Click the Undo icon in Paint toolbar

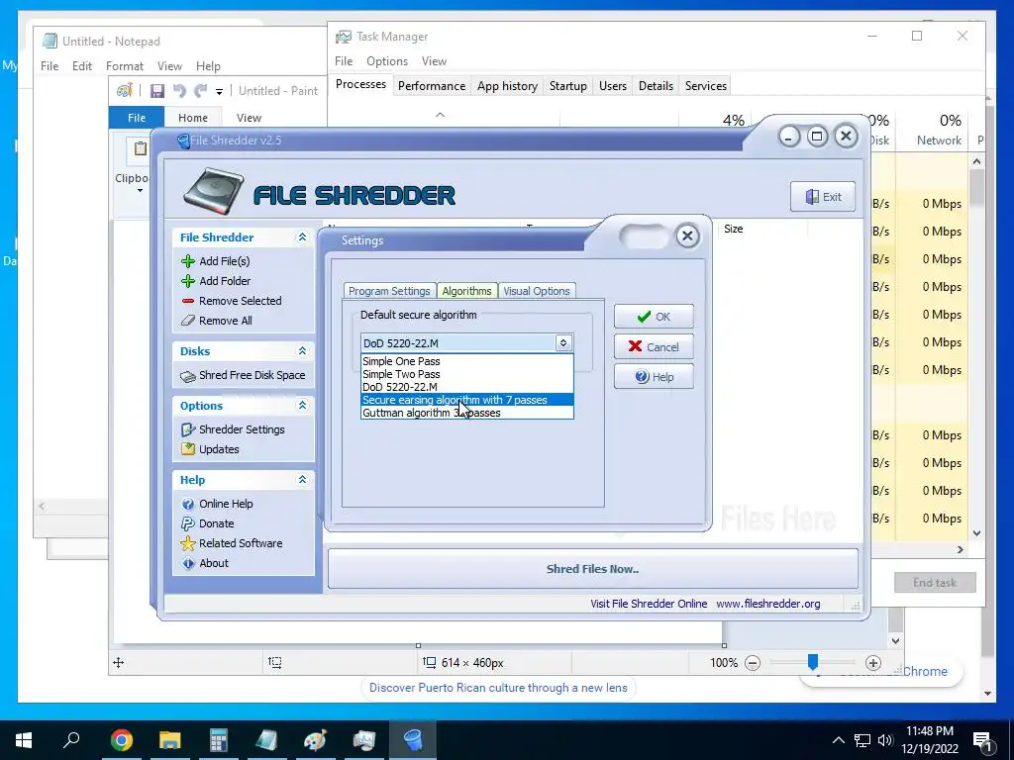pyautogui.click(x=180, y=91)
